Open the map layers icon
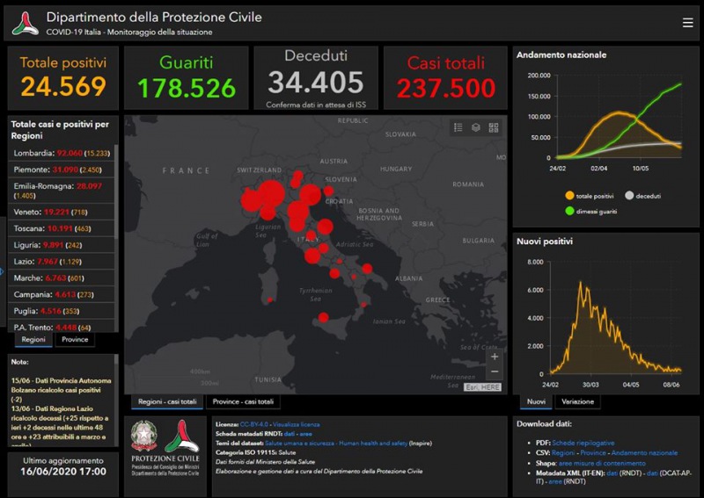This screenshot has width=704, height=498. pos(475,127)
